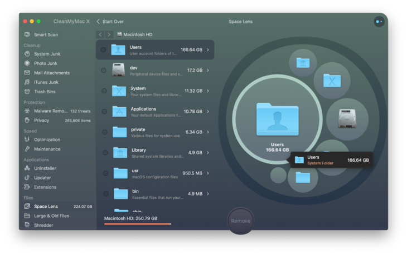
Task: Open Large & Old Files icon
Action: [x=27, y=216]
